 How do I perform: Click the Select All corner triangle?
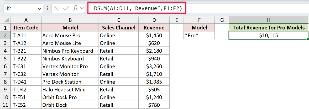tap(7, 20)
